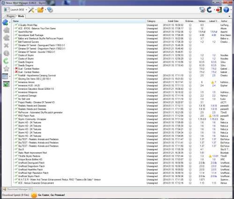Expand the update arrow icon's dropdown
The width and height of the screenshot is (234, 199).
pos(214,10)
